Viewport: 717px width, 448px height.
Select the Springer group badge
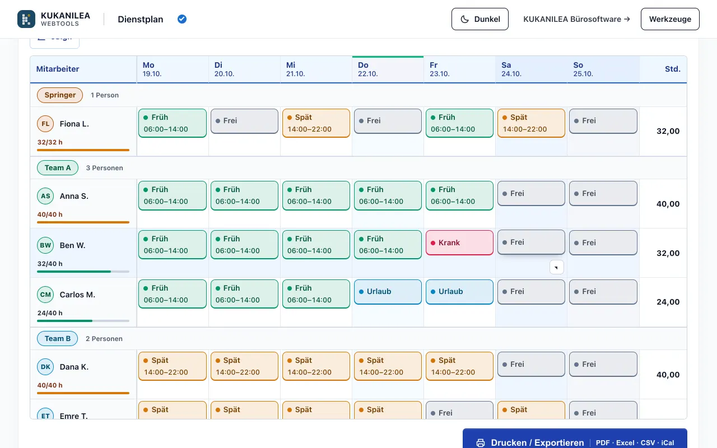point(60,95)
